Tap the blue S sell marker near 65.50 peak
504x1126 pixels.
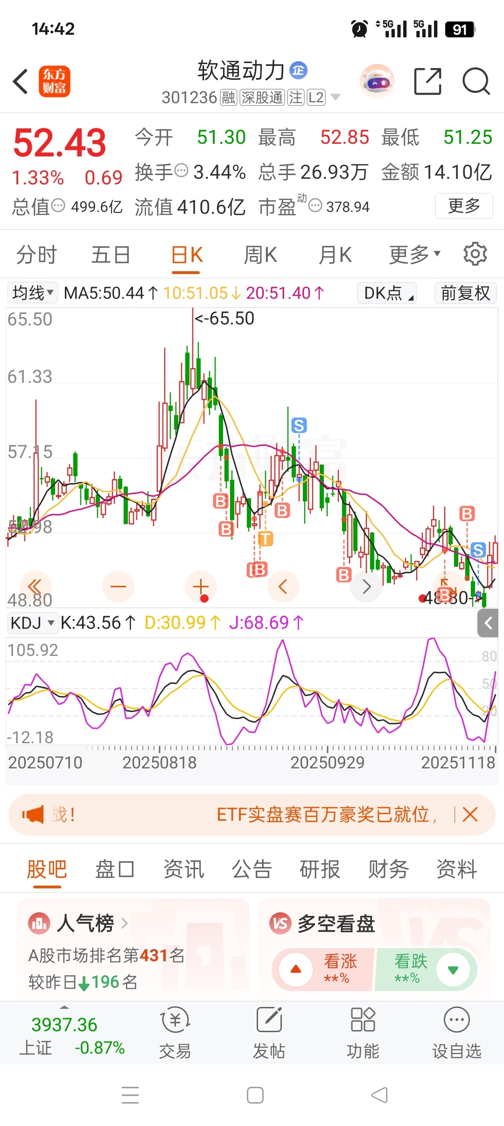(x=299, y=425)
